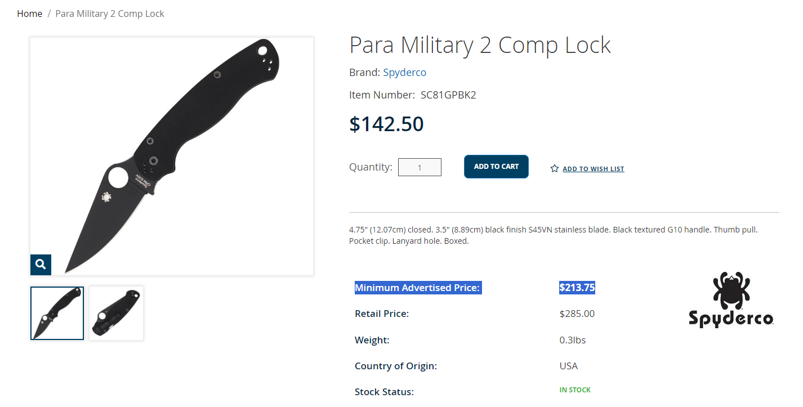Click the wish list star icon

tap(554, 168)
